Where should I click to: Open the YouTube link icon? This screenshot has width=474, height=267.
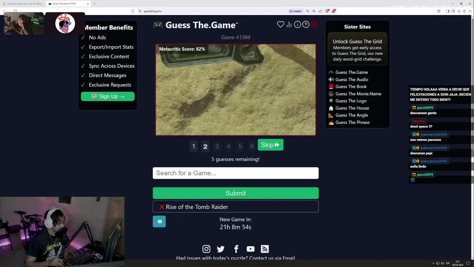click(250, 249)
